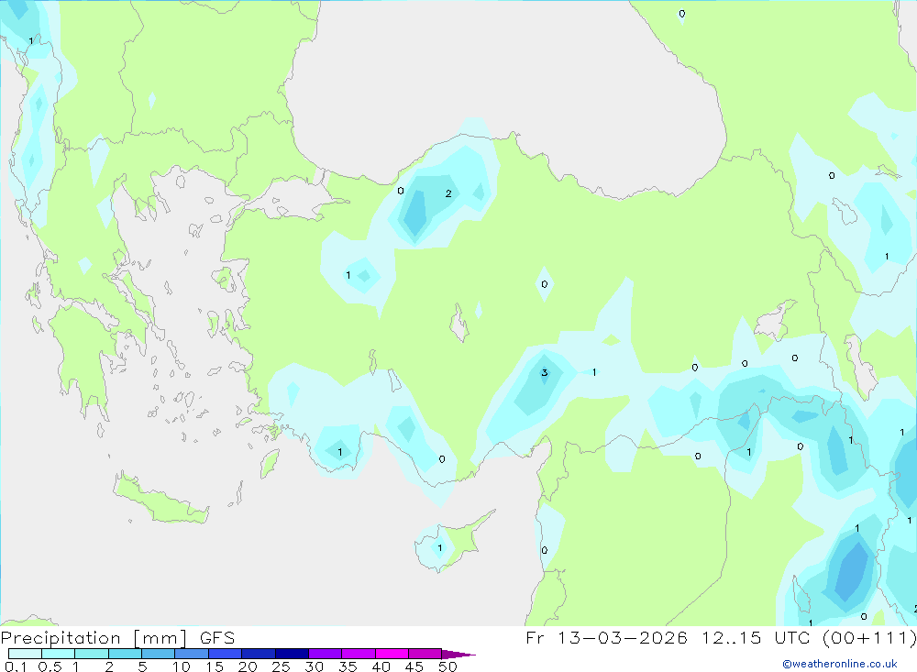The height and width of the screenshot is (672, 917).
Task: Click the date text 'Fr 13-03-2026'
Action: coord(606,637)
